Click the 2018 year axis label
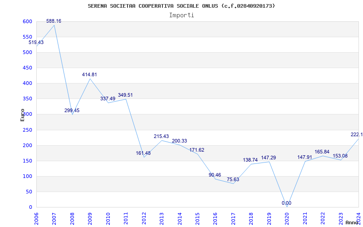363x227 pixels. (x=251, y=219)
